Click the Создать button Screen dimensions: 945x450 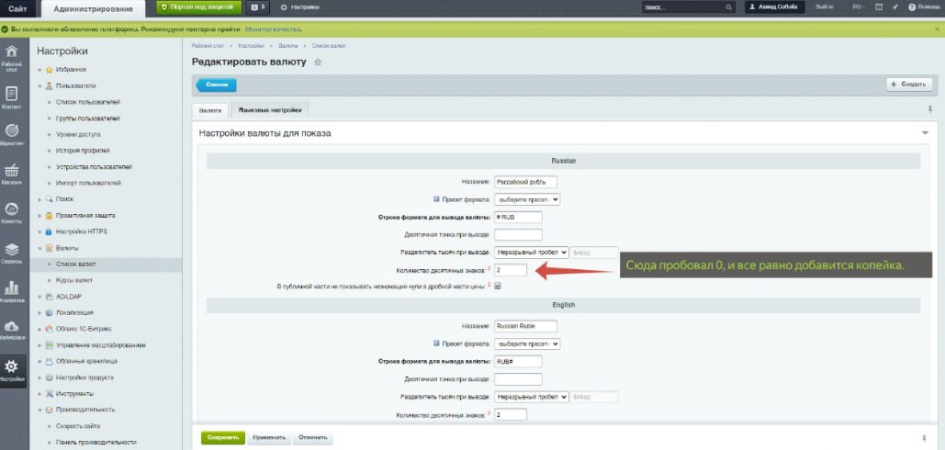click(x=909, y=84)
